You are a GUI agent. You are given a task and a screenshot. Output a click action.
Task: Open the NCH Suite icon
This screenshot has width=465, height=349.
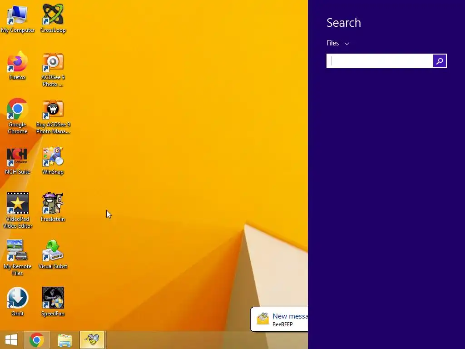click(18, 160)
